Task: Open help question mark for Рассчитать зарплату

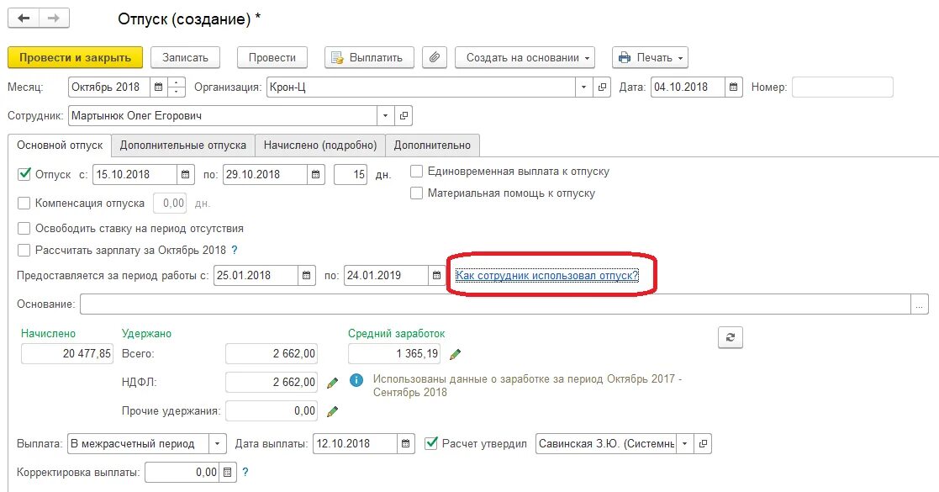Action: [x=235, y=250]
